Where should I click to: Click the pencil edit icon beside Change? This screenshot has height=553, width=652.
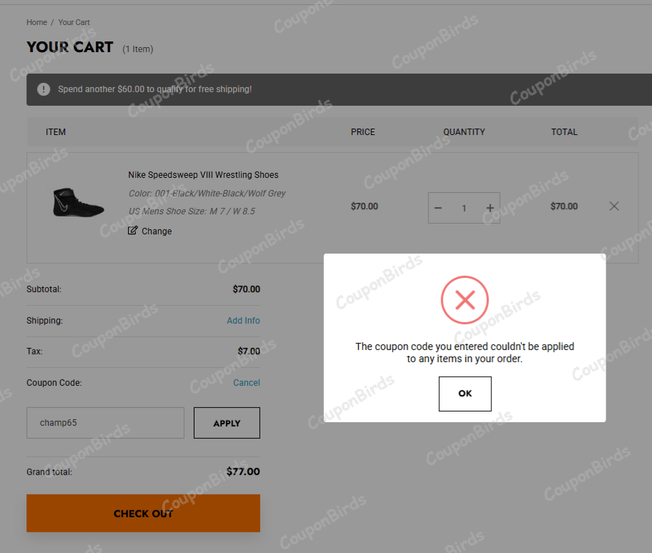(132, 231)
